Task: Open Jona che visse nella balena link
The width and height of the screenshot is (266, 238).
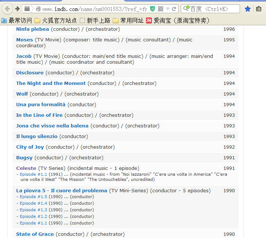Action: tap(52, 126)
